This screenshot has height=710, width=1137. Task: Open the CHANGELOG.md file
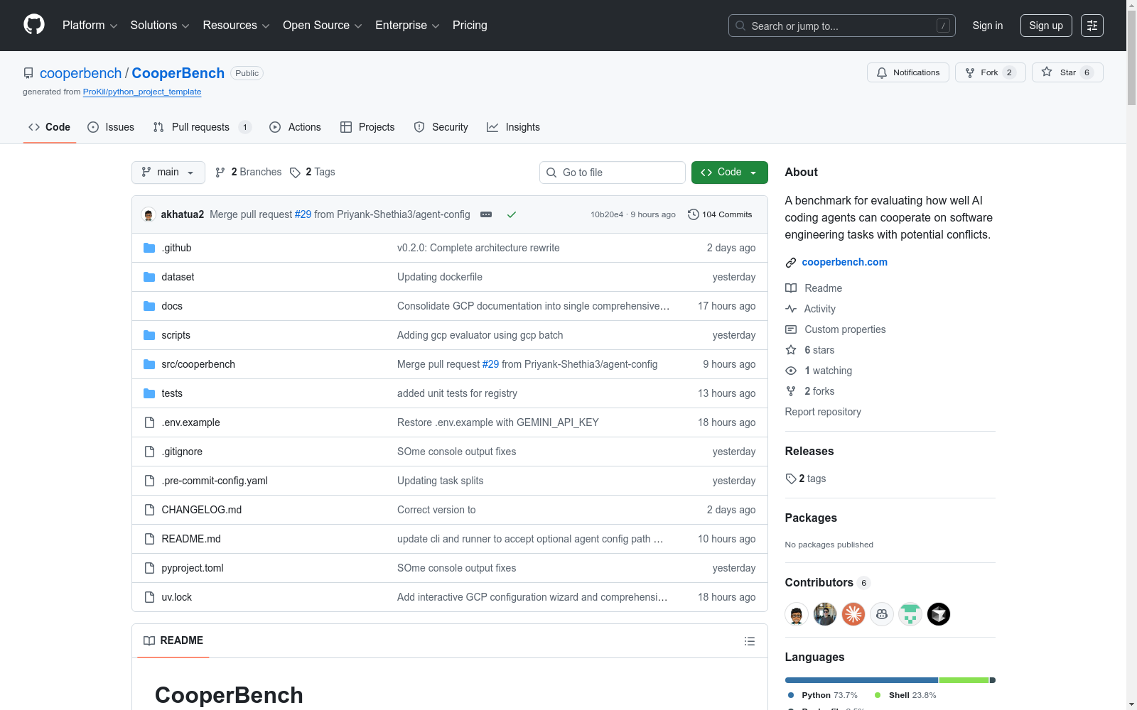point(202,510)
